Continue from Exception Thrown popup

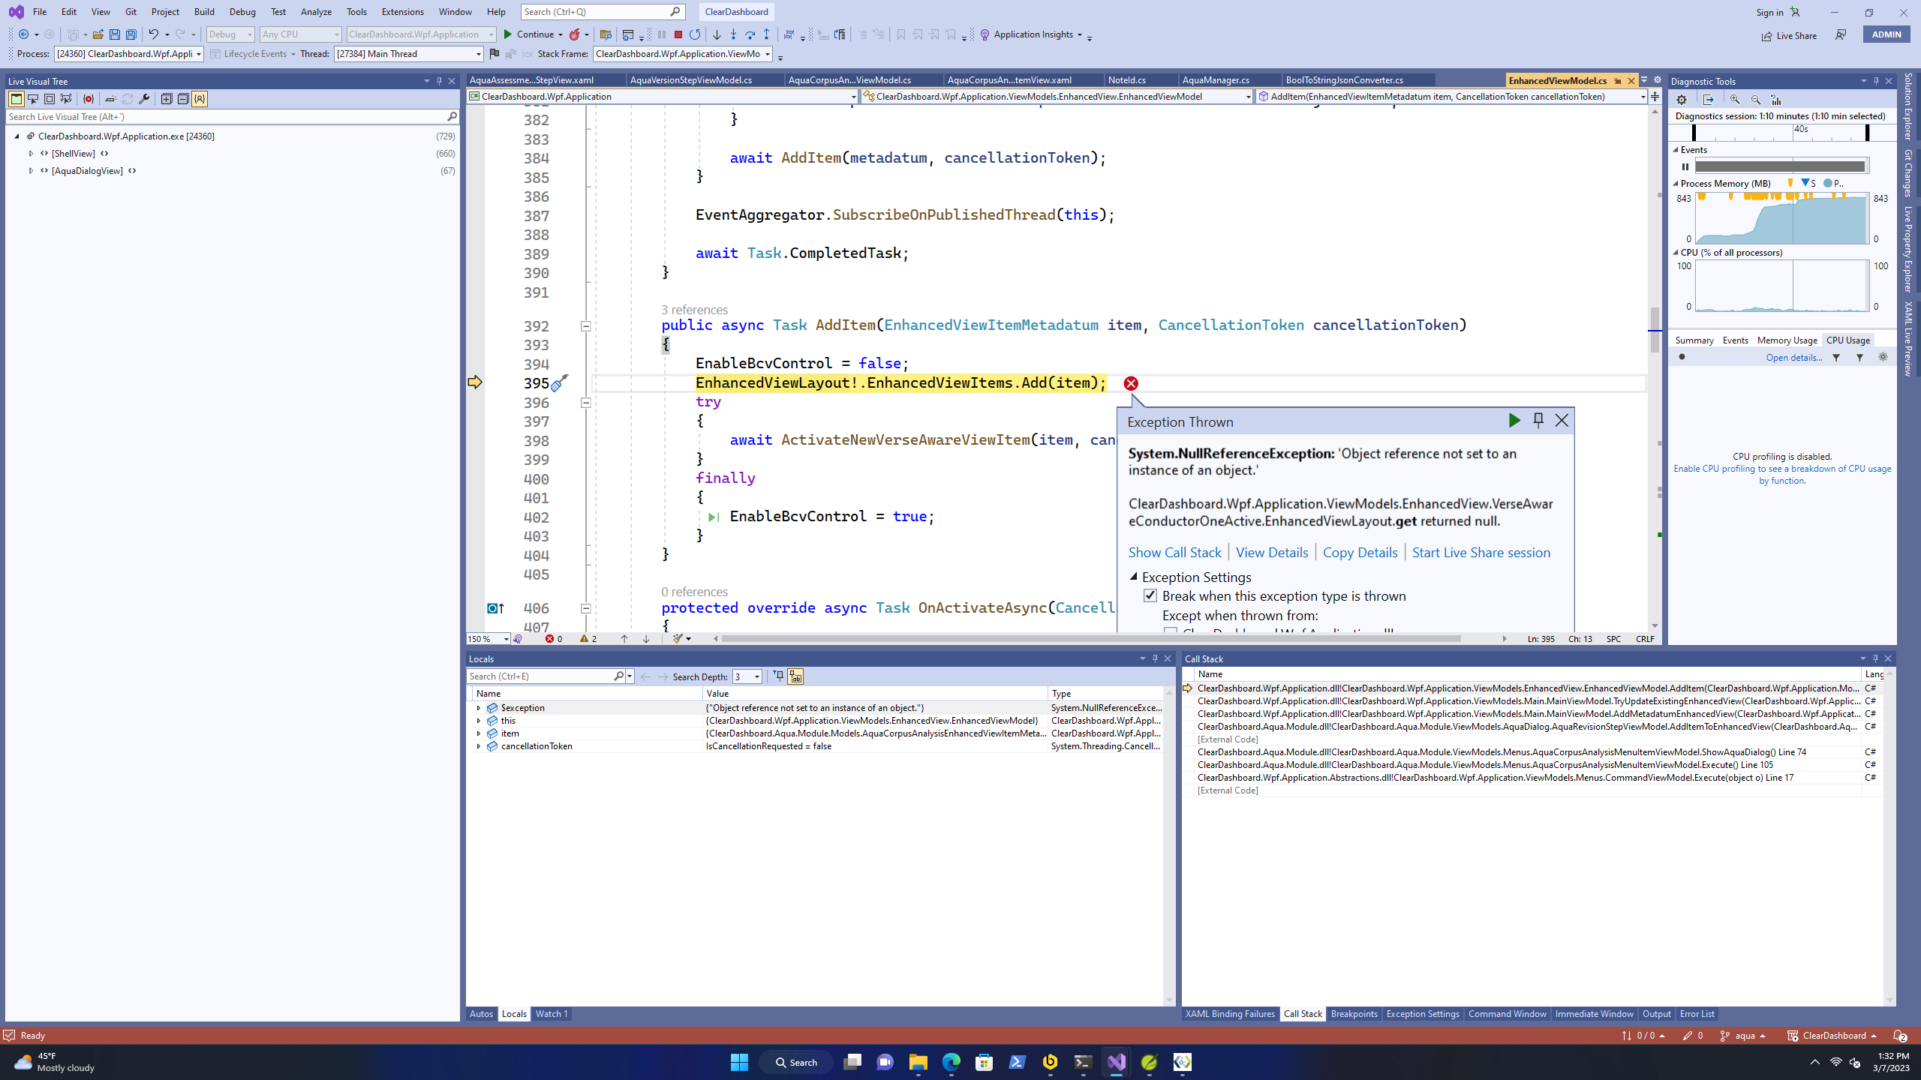(1514, 421)
